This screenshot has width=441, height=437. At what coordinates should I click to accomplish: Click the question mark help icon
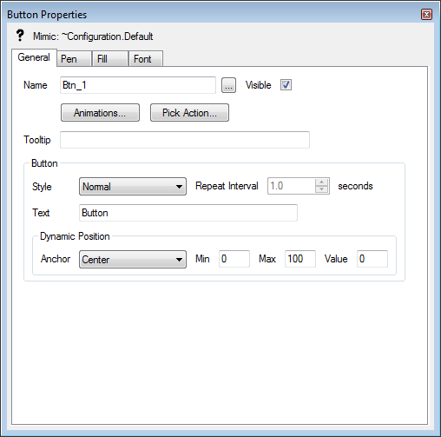pos(20,36)
